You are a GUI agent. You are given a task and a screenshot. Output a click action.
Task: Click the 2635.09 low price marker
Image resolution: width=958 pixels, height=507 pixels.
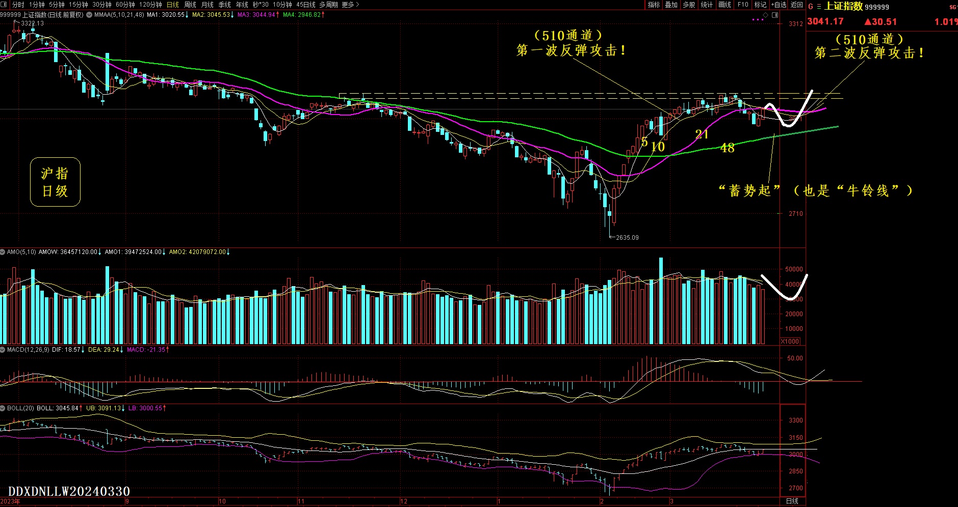point(627,238)
